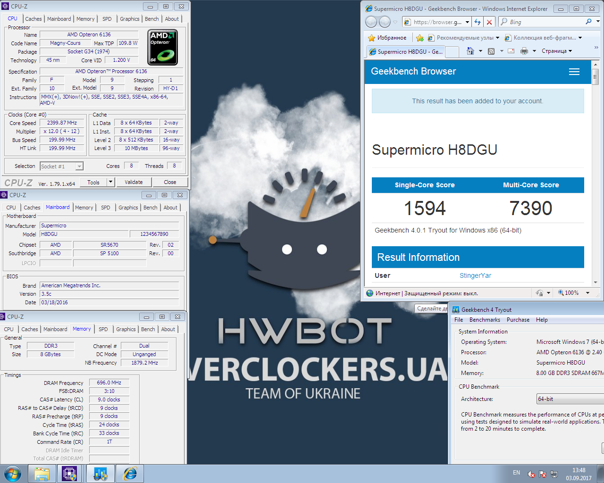Image resolution: width=604 pixels, height=483 pixels.
Task: Open the Страница menu dropdown
Action: coord(557,51)
